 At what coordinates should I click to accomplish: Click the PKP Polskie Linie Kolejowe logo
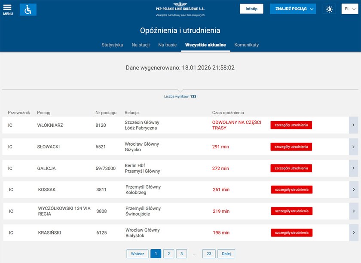(180, 9)
